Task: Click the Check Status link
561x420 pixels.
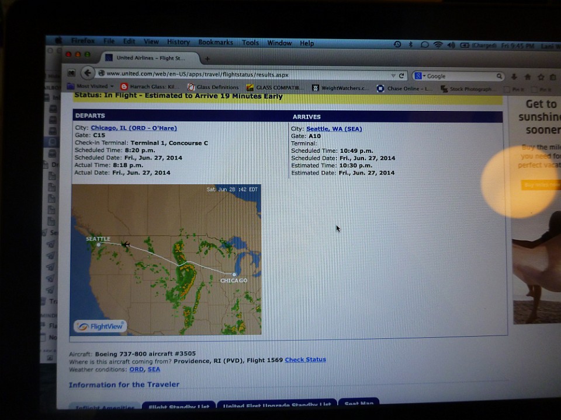Action: pyautogui.click(x=305, y=360)
